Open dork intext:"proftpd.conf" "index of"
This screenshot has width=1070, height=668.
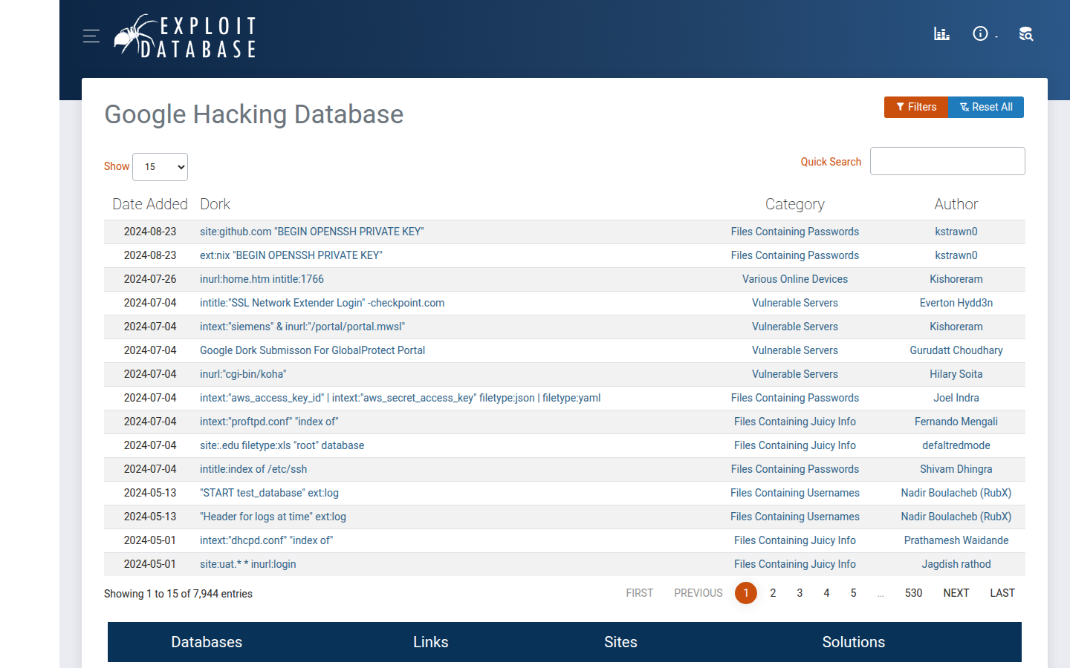(269, 422)
